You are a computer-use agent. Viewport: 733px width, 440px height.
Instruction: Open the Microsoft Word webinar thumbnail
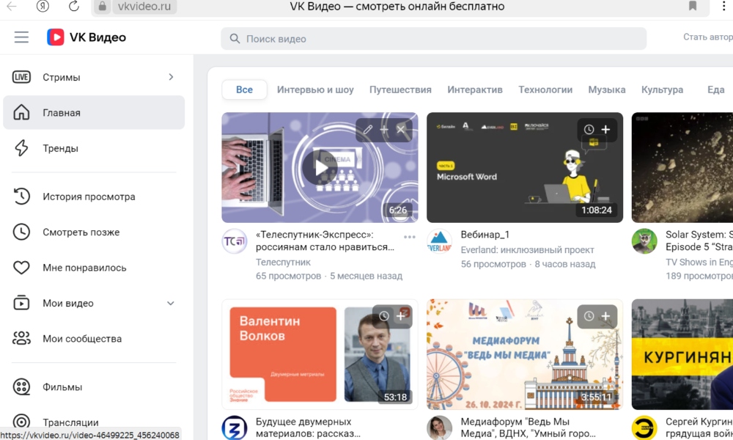525,167
